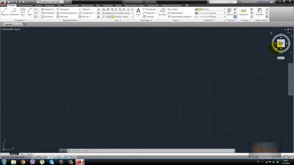Open the coordinate system dropdown below ViewCube
Viewport: 294px width, 165px height.
click(x=281, y=58)
